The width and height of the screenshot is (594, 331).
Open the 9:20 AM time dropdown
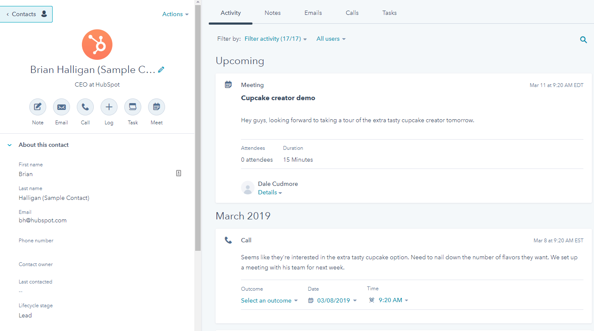coord(393,300)
